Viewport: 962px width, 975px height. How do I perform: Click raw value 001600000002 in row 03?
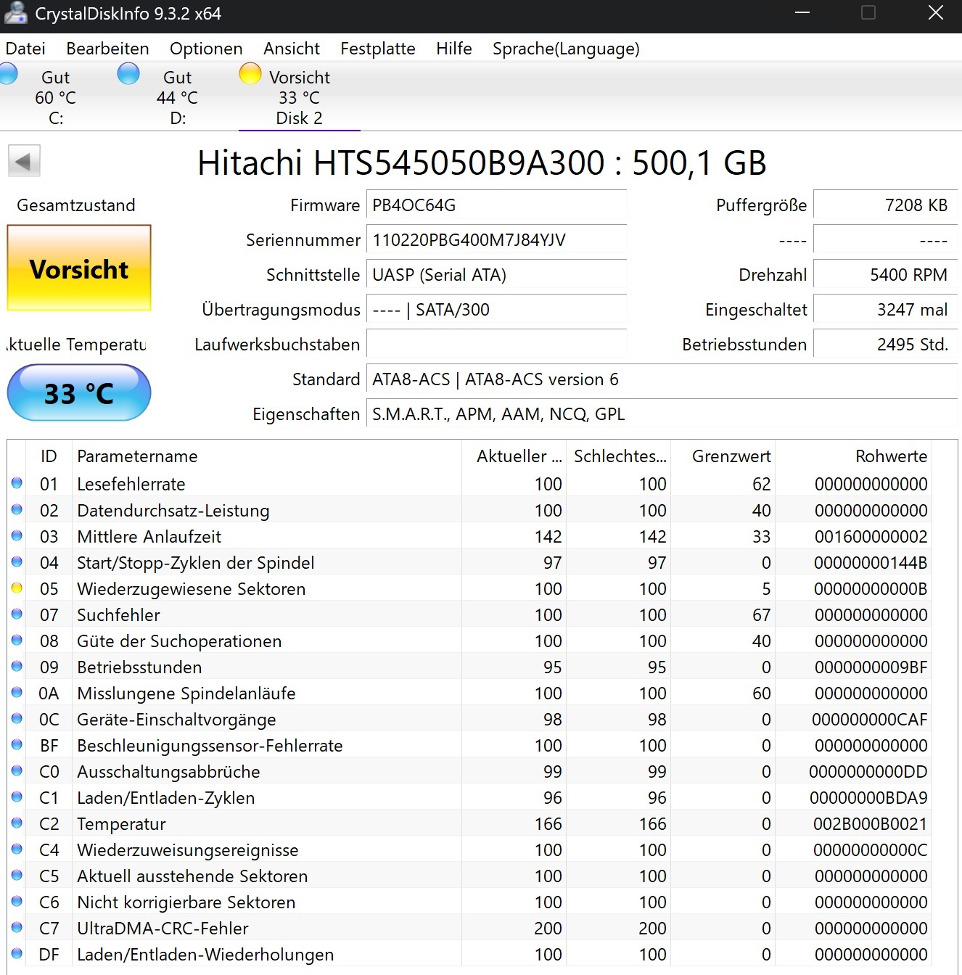click(871, 536)
